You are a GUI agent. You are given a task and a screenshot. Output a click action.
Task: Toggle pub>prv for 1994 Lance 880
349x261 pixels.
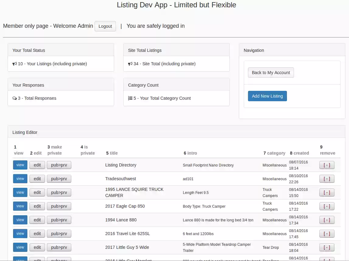coord(59,220)
